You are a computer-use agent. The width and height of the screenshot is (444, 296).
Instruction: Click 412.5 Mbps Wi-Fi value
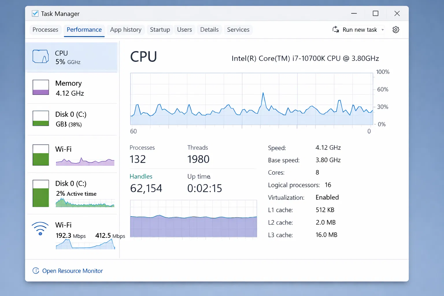click(110, 236)
